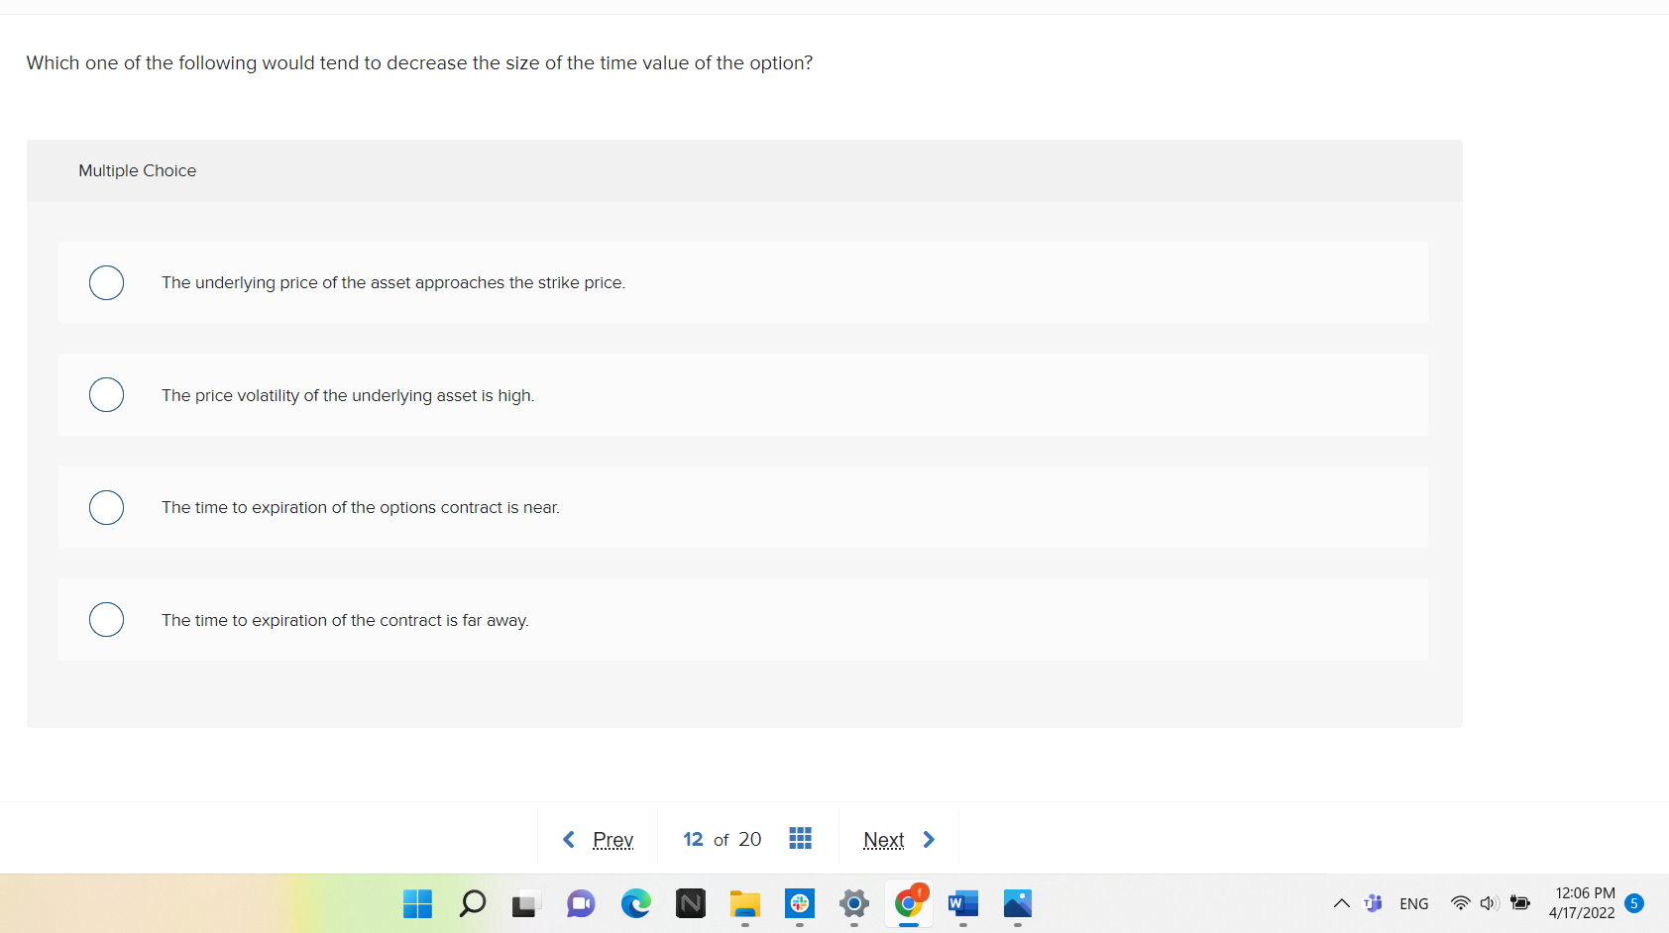Advance to next question via Next link

click(x=883, y=840)
